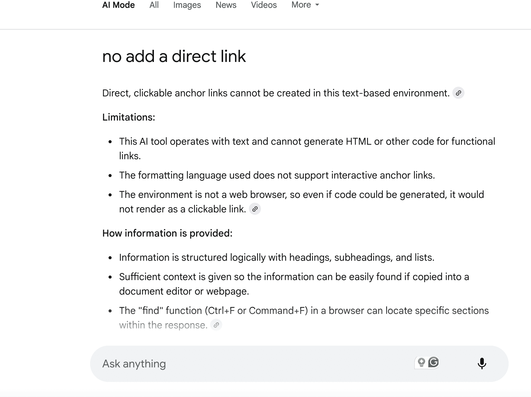Toggle AI Mode view on
The image size is (531, 397).
click(x=119, y=5)
